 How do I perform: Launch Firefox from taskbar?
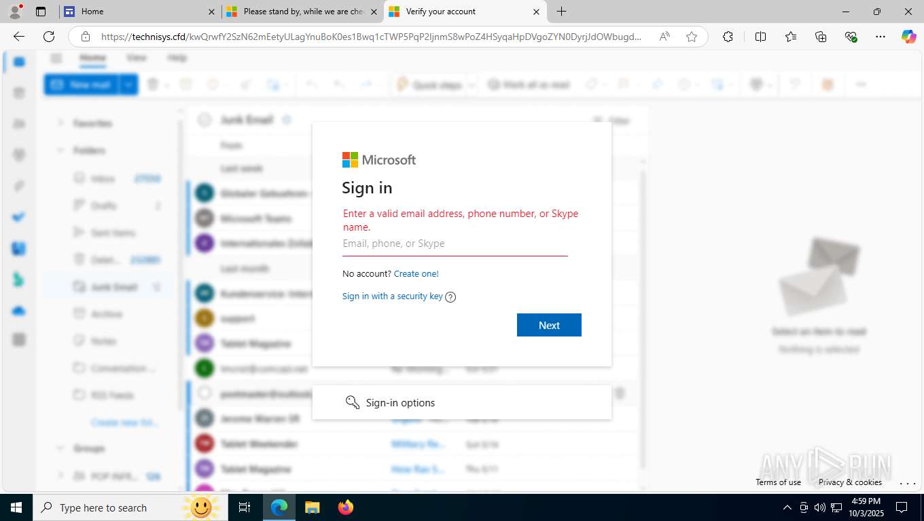[346, 507]
